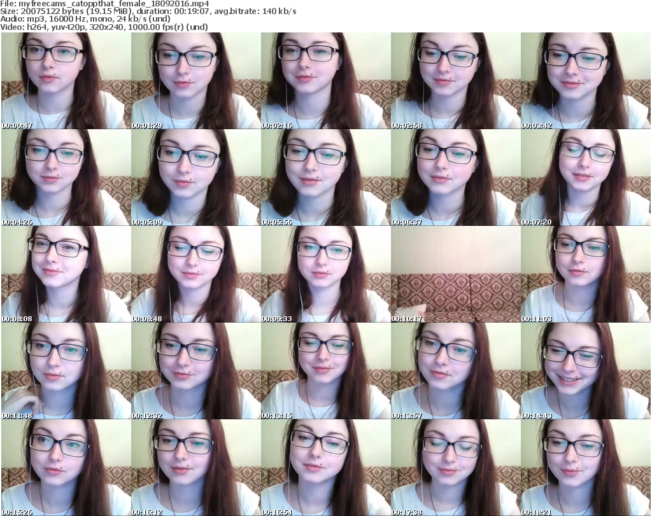Click the frame labeled 00:04:26
Screen dimensions: 652x516
point(66,178)
